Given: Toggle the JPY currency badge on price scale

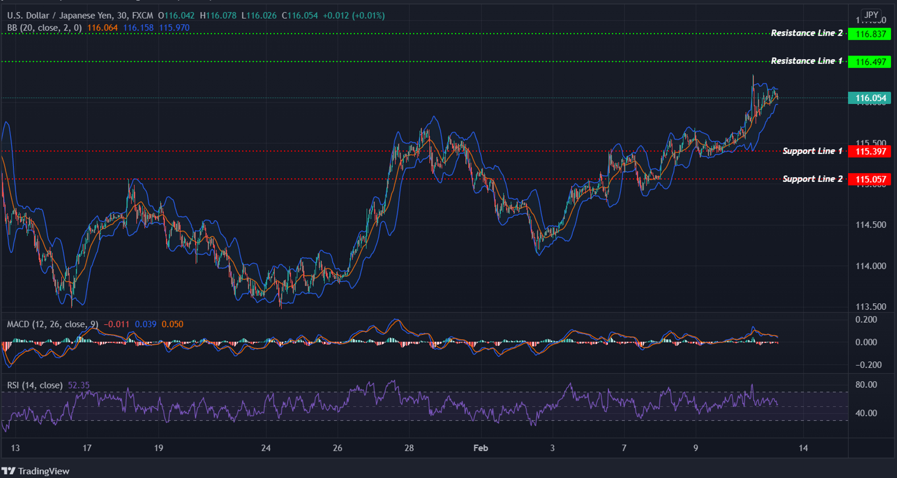Looking at the screenshot, I should [870, 15].
